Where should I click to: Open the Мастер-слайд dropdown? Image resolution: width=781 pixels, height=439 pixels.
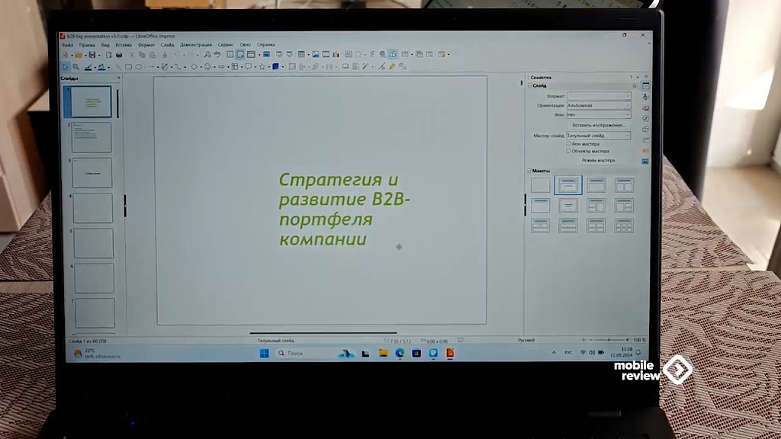(599, 136)
